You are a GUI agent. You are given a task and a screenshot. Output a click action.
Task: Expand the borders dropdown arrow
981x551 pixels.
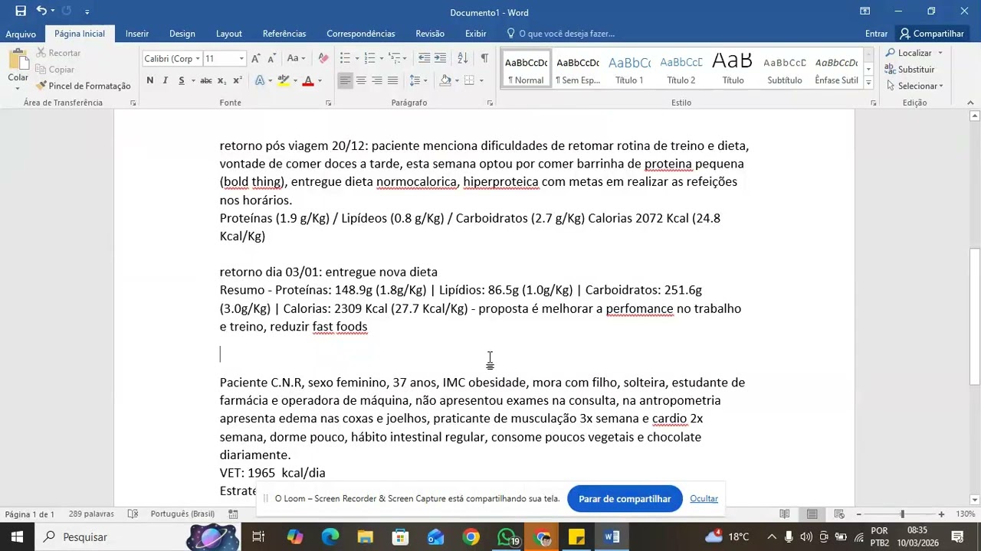[481, 80]
